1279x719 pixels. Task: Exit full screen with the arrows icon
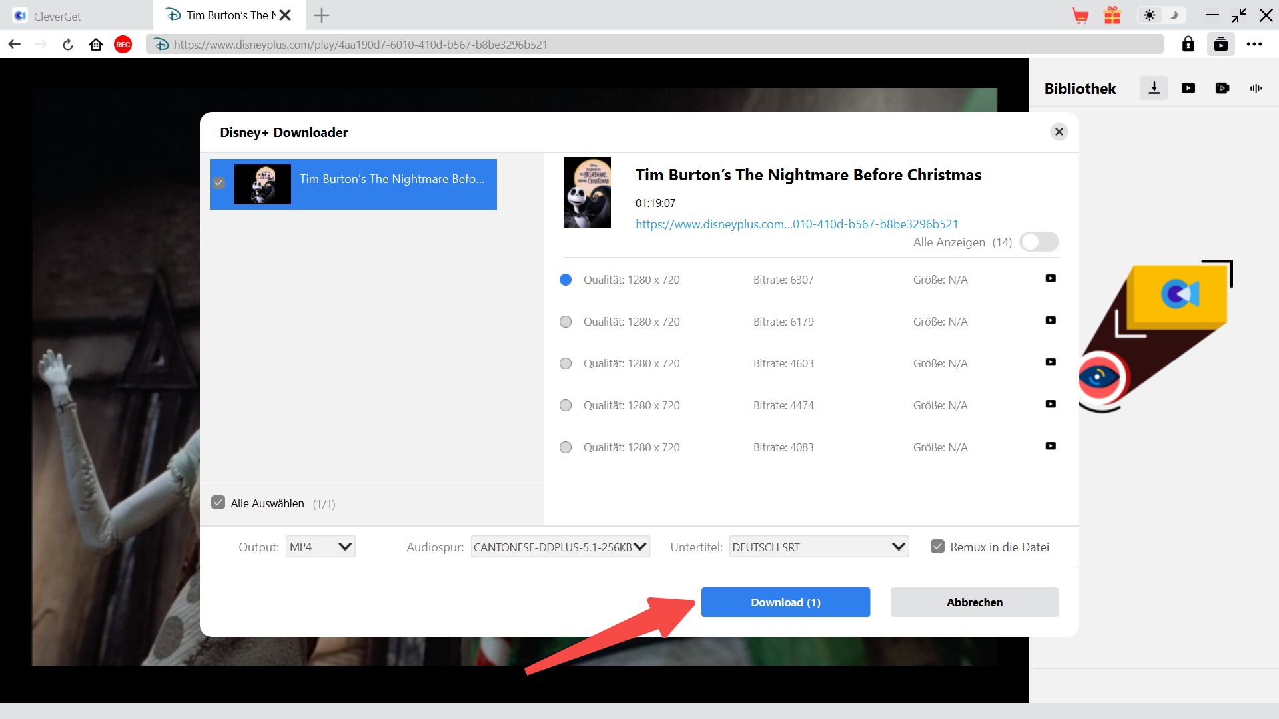[x=1239, y=15]
